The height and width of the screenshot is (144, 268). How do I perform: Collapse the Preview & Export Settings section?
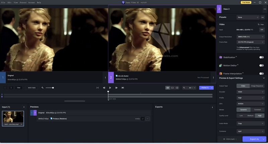click(x=264, y=78)
